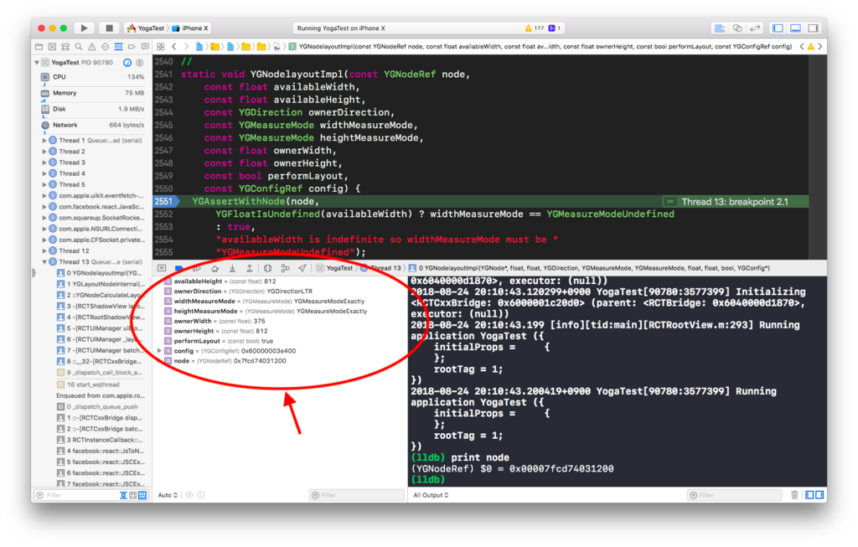Open the Standard editor mode button

pyautogui.click(x=720, y=28)
